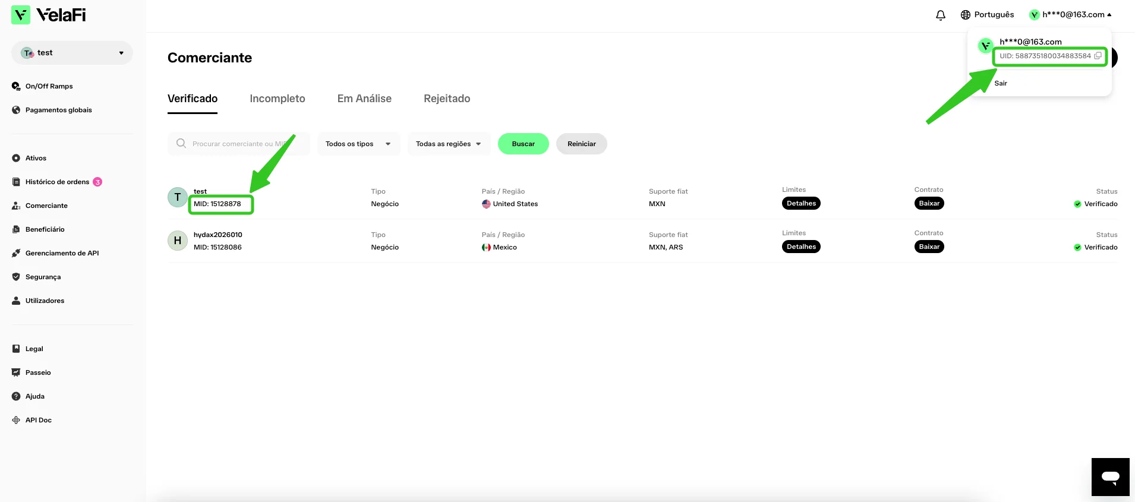Screen dimensions: 1135x502
Task: Open the notifications bell
Action: coord(940,15)
